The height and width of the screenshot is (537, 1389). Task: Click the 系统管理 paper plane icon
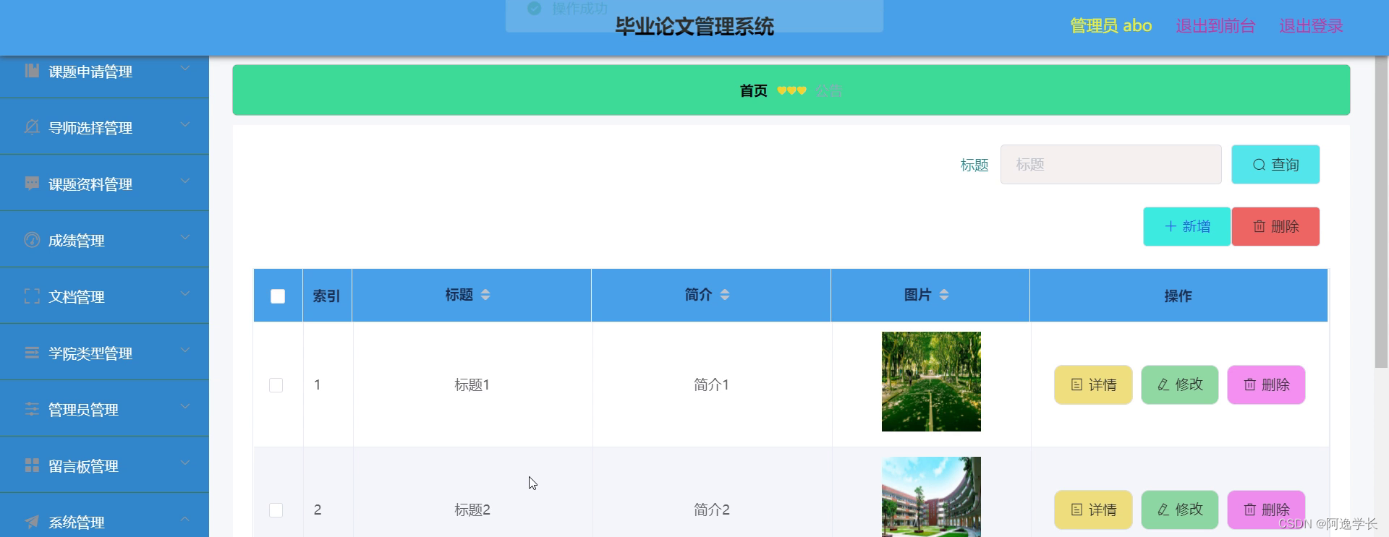[32, 521]
